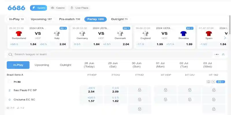The height and width of the screenshot is (115, 231).
Task: Open more markets for Switzerland vs Italy
Action: tap(63, 28)
